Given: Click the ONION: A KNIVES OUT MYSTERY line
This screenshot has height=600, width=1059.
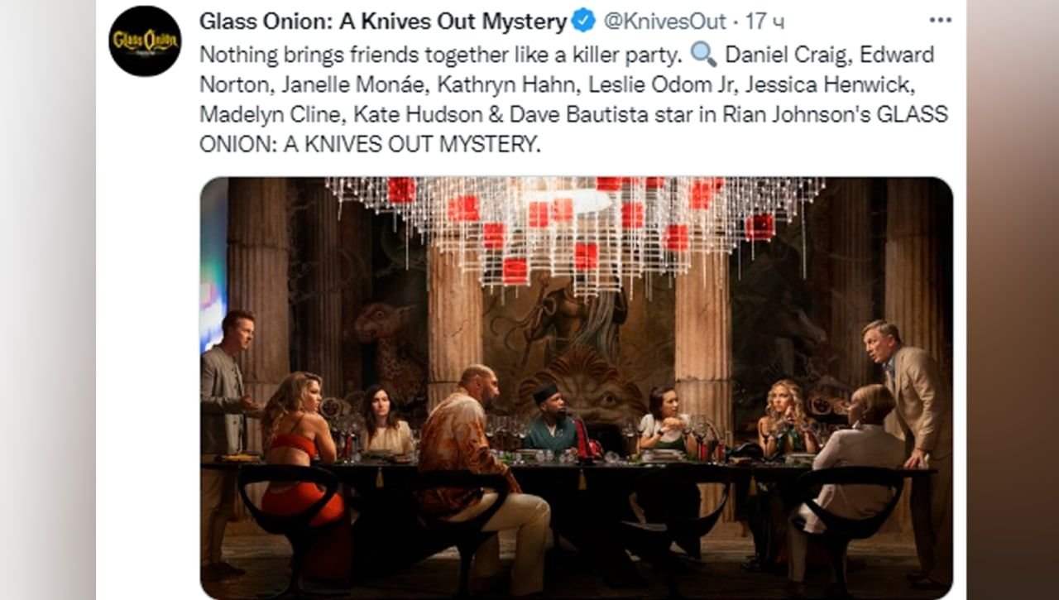Looking at the screenshot, I should tap(369, 144).
